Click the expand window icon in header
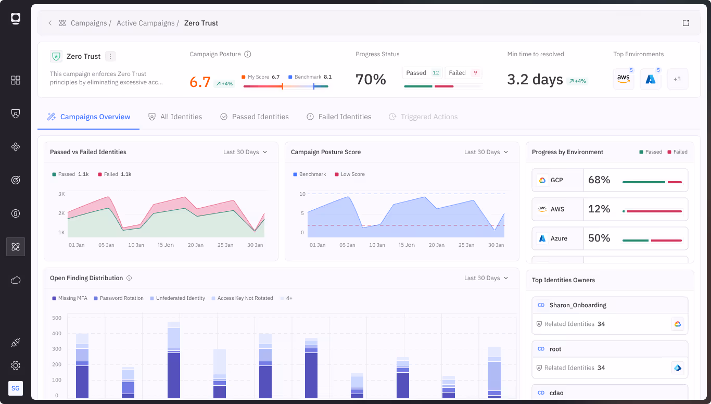 point(686,23)
